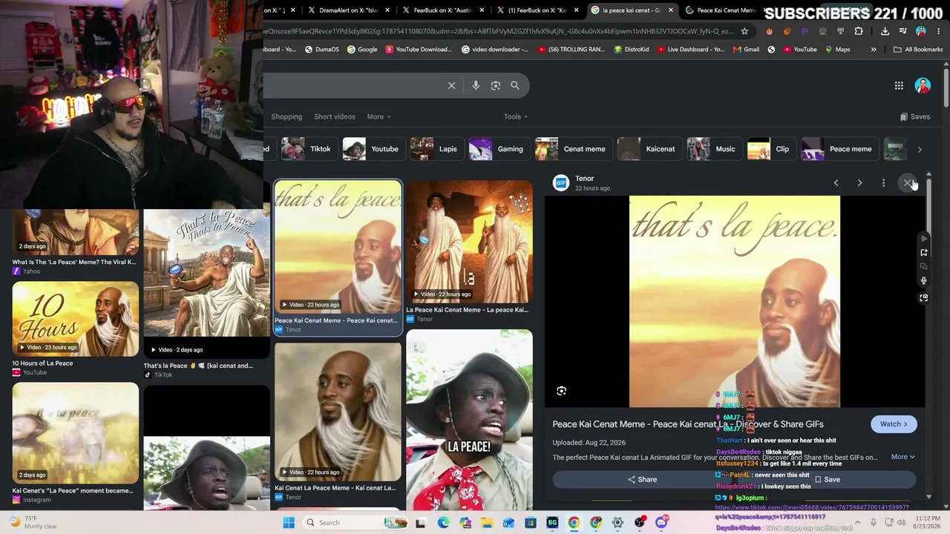Image resolution: width=950 pixels, height=534 pixels.
Task: Open the Chrome extensions puzzle menu
Action: click(859, 31)
